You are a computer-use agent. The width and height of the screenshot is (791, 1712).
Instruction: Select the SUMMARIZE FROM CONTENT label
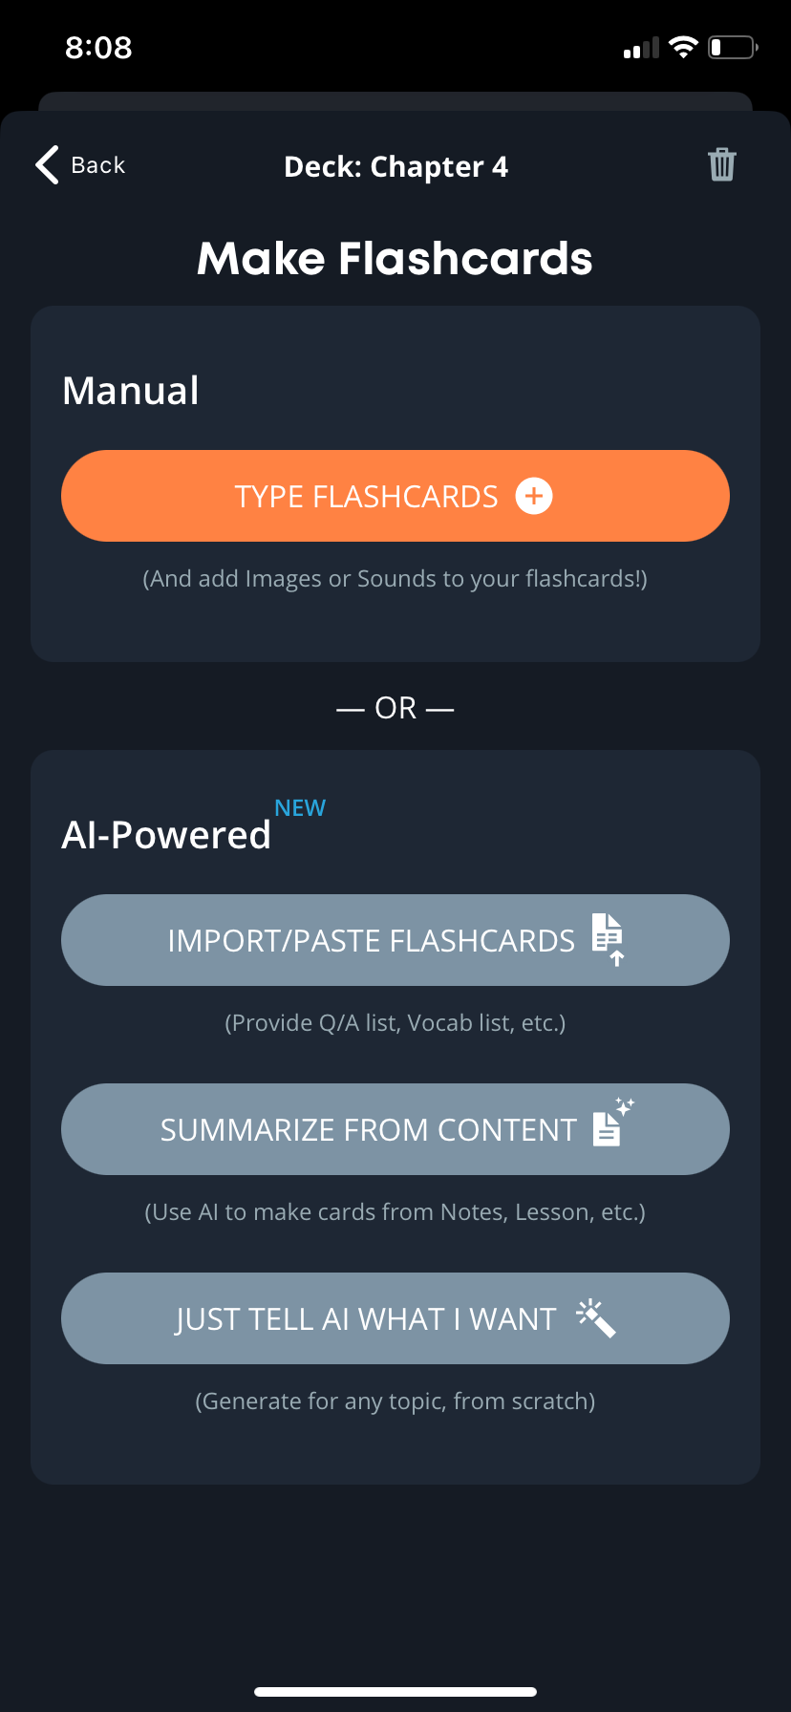pyautogui.click(x=369, y=1130)
